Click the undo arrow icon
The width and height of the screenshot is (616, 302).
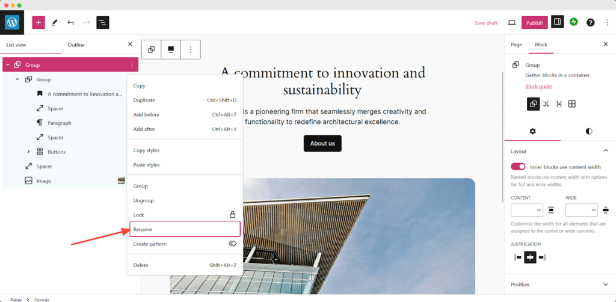(70, 22)
